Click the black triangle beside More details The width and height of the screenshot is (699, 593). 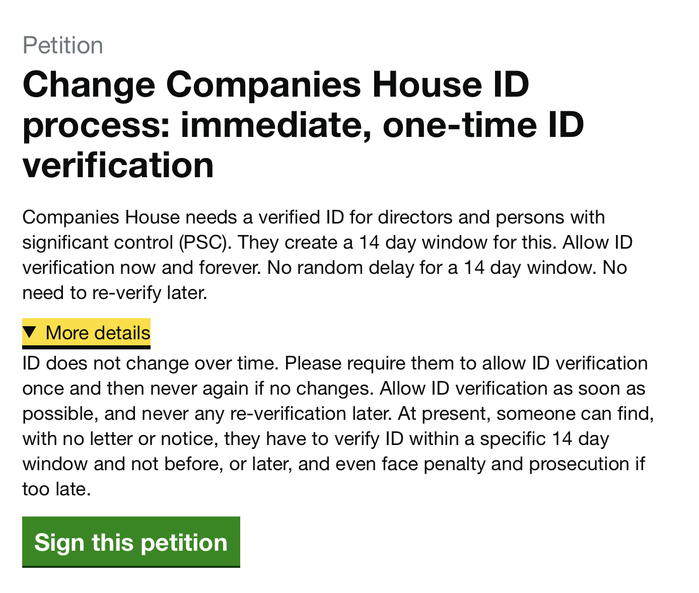click(30, 332)
